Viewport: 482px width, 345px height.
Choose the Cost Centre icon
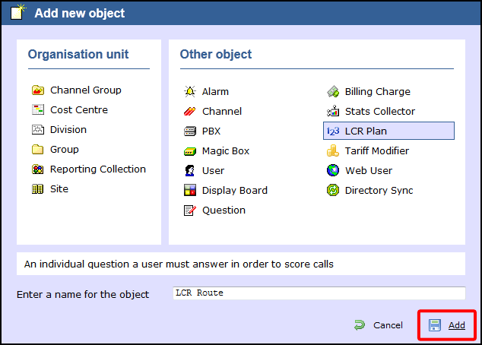(x=37, y=110)
